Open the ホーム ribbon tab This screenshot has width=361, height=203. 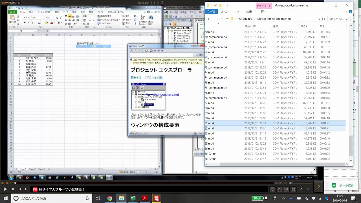coord(224,12)
